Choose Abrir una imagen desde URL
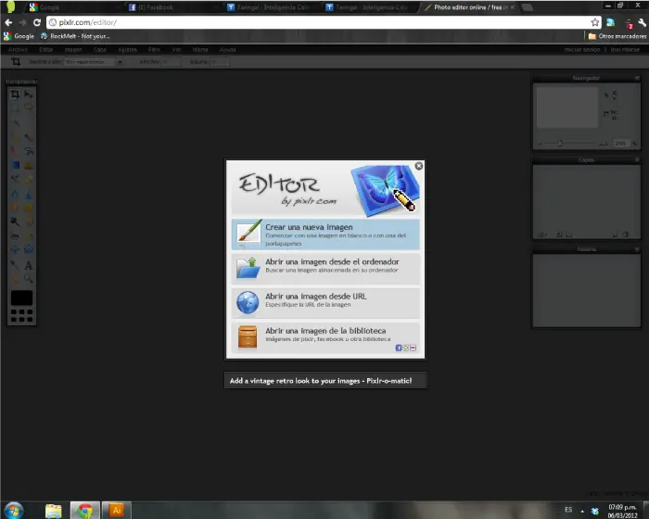649x519 pixels. tap(325, 303)
